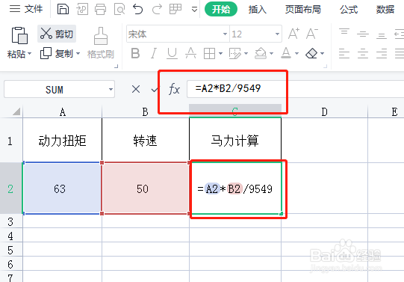Center text horizontally

tap(363, 53)
